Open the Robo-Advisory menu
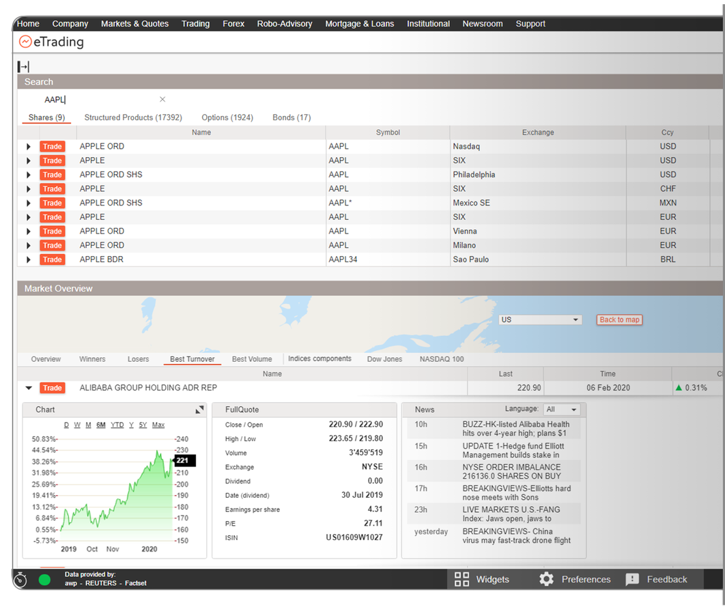Viewport: 725px width, 607px height. click(x=285, y=24)
